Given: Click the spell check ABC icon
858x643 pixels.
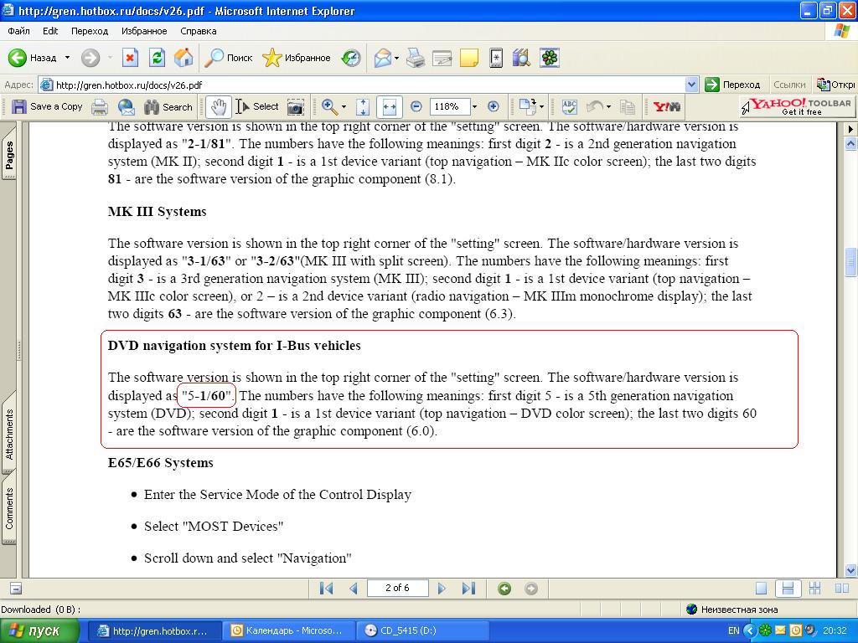Looking at the screenshot, I should pos(569,106).
